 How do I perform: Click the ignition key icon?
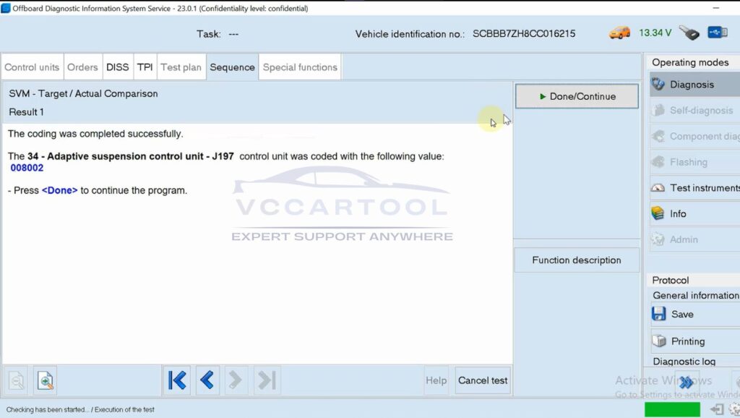point(689,33)
